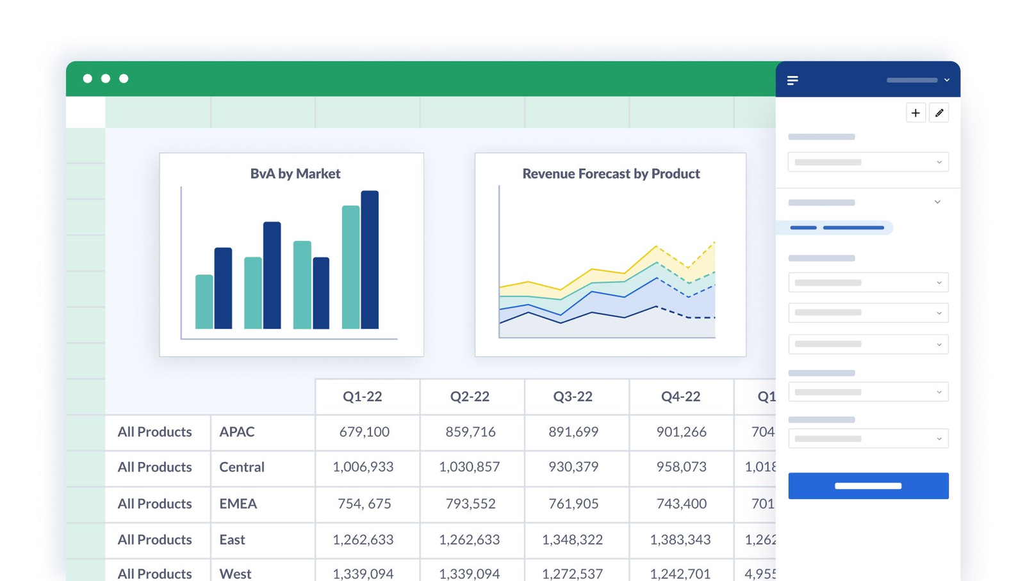This screenshot has height=581, width=1025.
Task: Click the pencil edit icon
Action: tap(939, 113)
